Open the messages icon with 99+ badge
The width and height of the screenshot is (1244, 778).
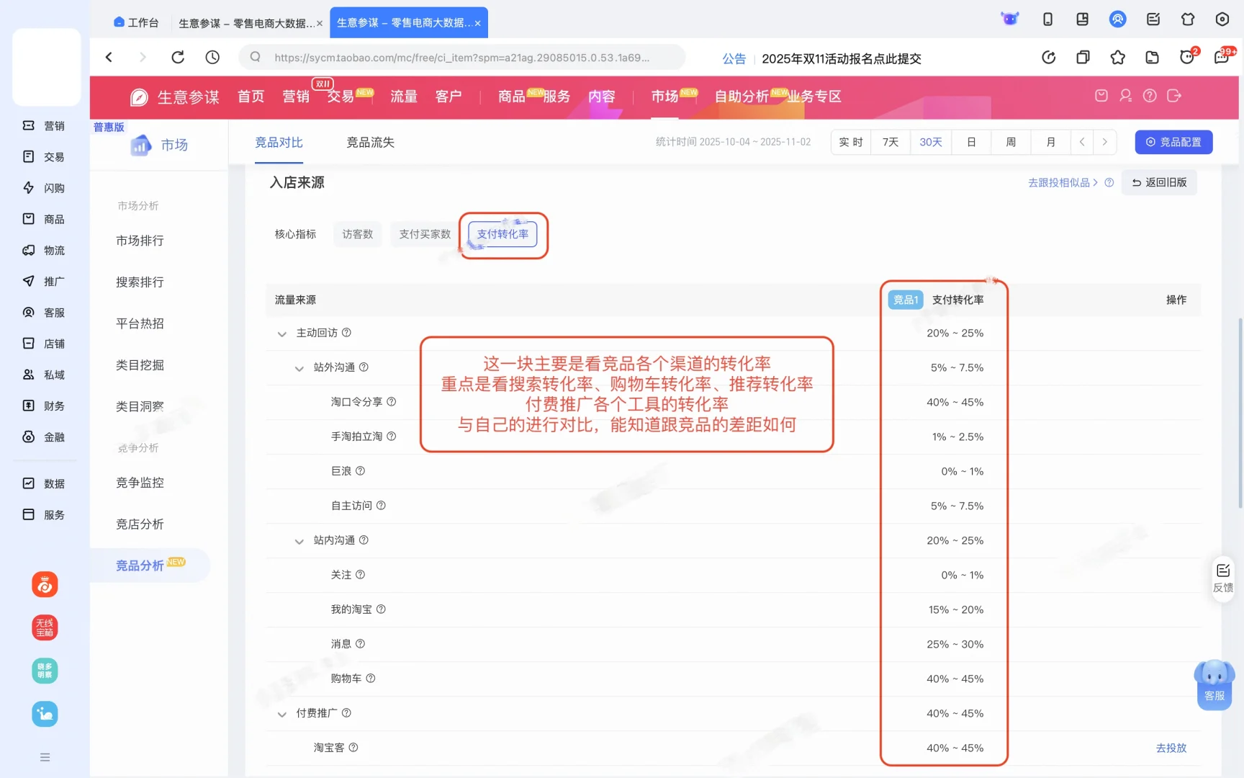(x=1223, y=57)
